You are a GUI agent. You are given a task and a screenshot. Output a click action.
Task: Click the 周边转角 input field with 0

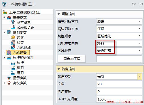[119, 92]
